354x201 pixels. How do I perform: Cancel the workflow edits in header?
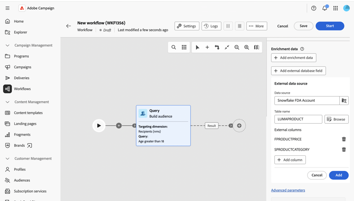[282, 26]
